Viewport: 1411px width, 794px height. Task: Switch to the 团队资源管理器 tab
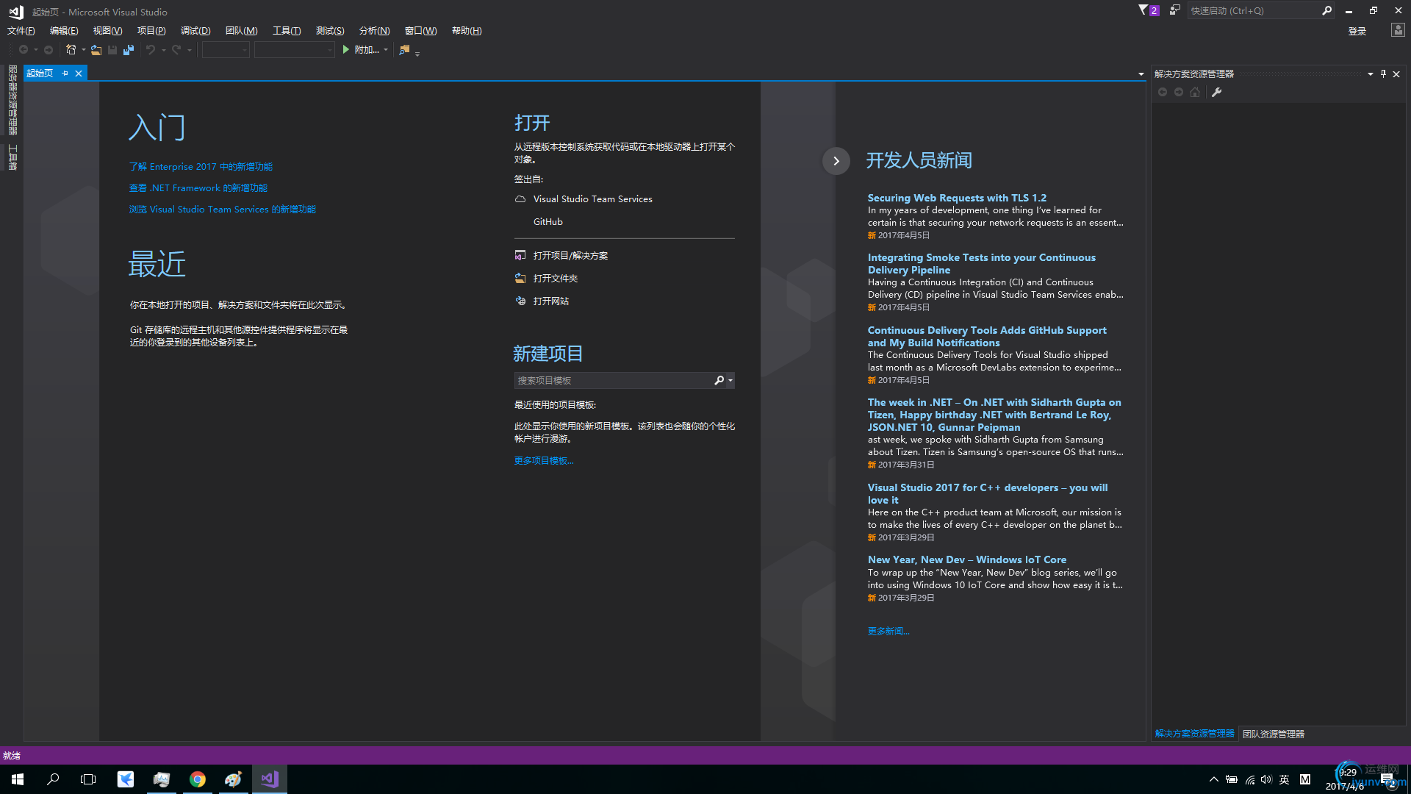(x=1273, y=734)
